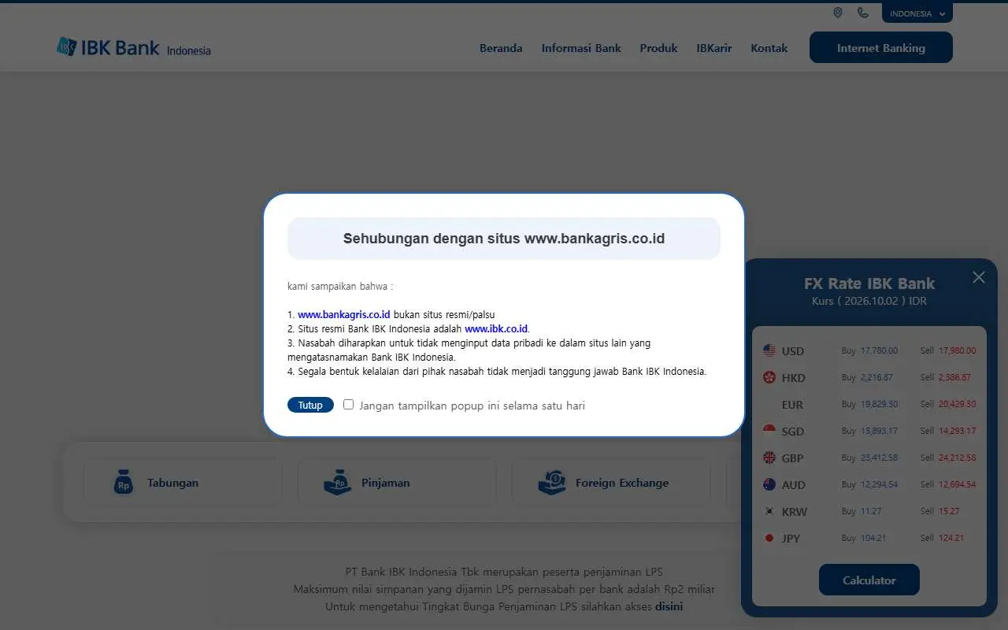
Task: Click the 'disini' LPS link
Action: 669,606
